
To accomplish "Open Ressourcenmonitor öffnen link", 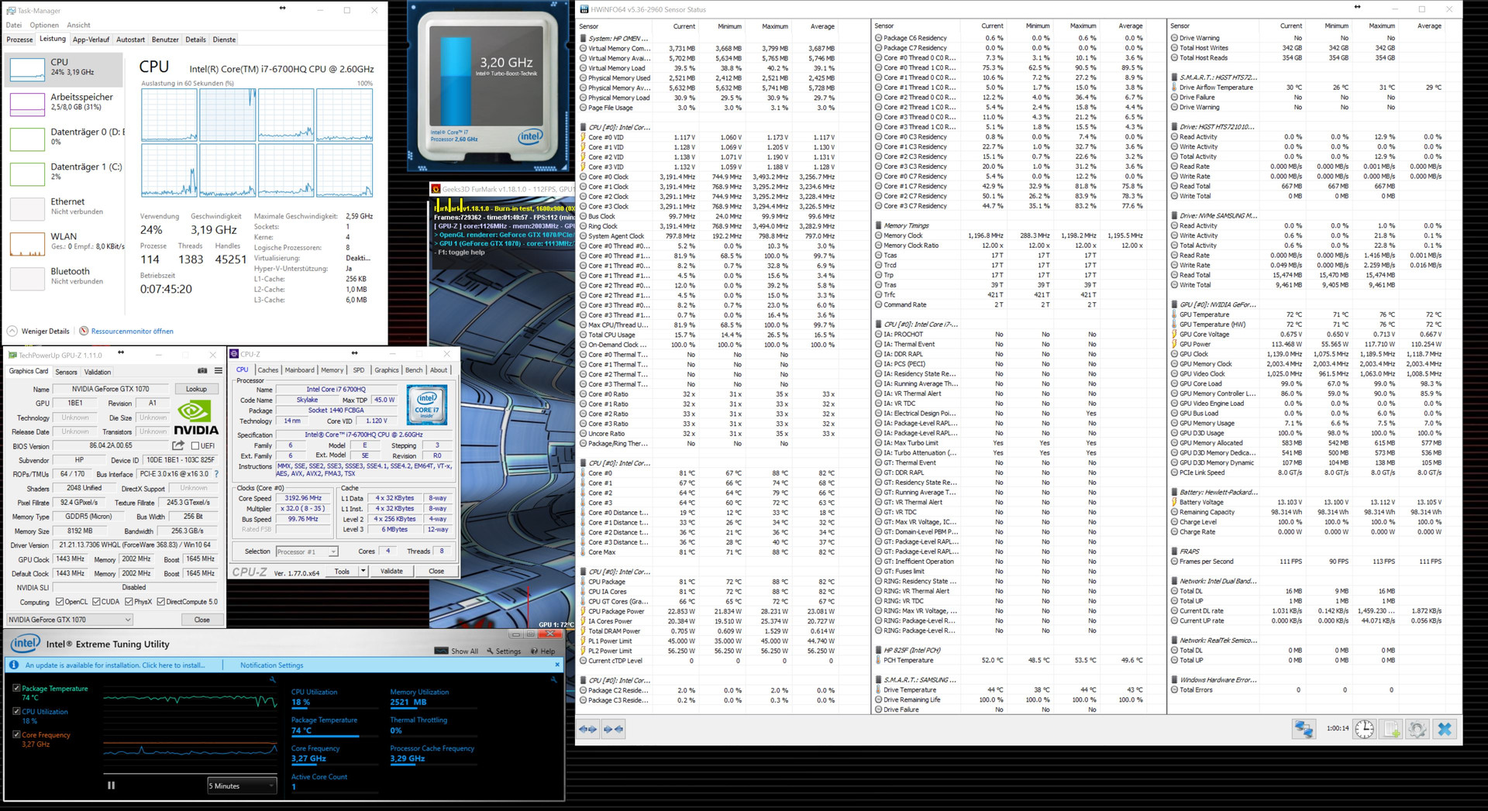I will [x=133, y=331].
